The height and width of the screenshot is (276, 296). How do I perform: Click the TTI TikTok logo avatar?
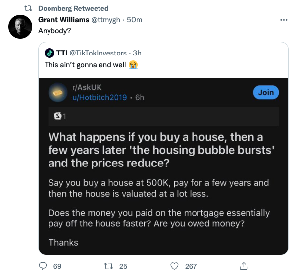tap(49, 53)
